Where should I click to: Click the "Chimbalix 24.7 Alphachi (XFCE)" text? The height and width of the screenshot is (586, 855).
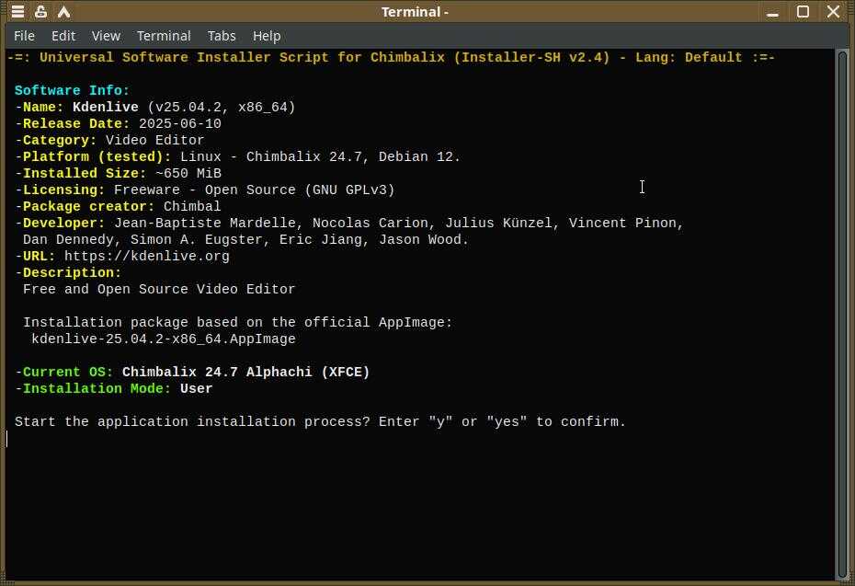(x=245, y=373)
